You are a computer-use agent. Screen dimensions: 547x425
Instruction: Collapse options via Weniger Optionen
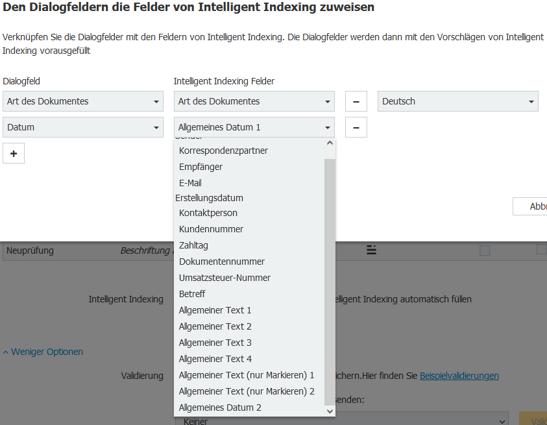[x=43, y=352]
